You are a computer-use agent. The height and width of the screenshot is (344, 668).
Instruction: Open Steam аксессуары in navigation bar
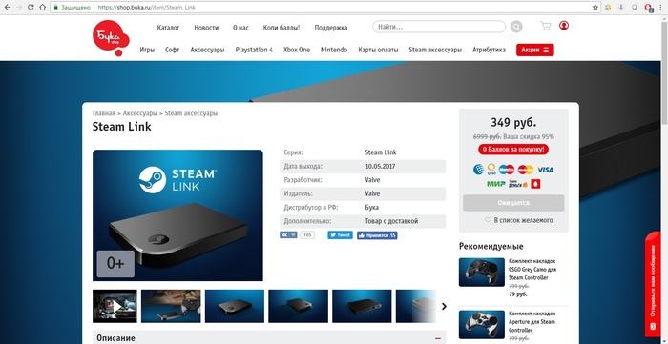click(435, 50)
